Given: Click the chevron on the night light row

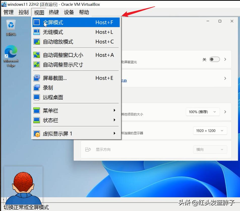Looking at the screenshot, I should (x=225, y=59).
